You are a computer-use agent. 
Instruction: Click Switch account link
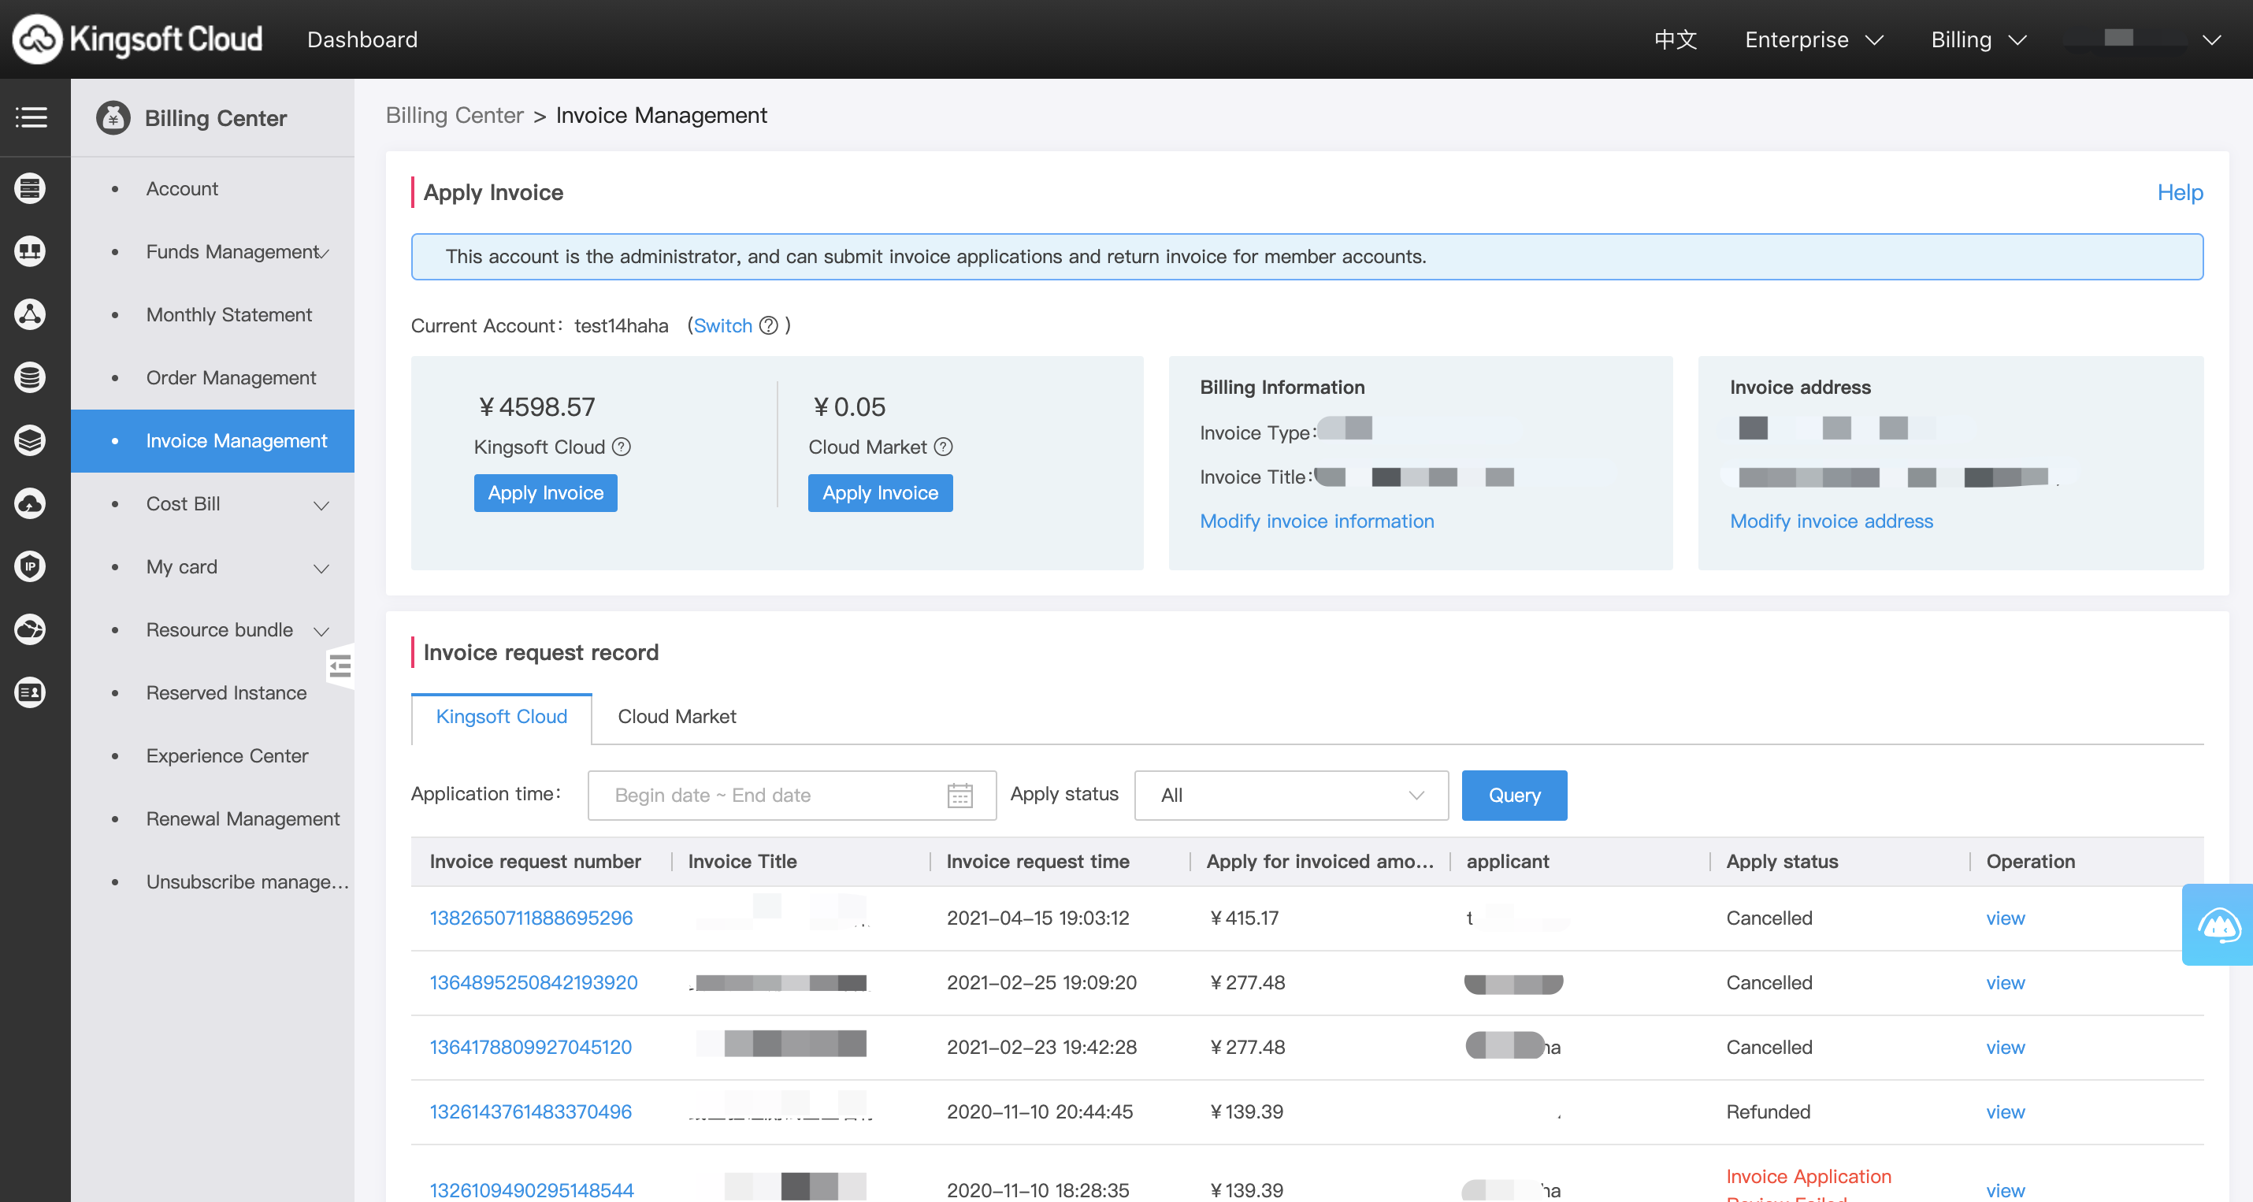pyautogui.click(x=722, y=325)
